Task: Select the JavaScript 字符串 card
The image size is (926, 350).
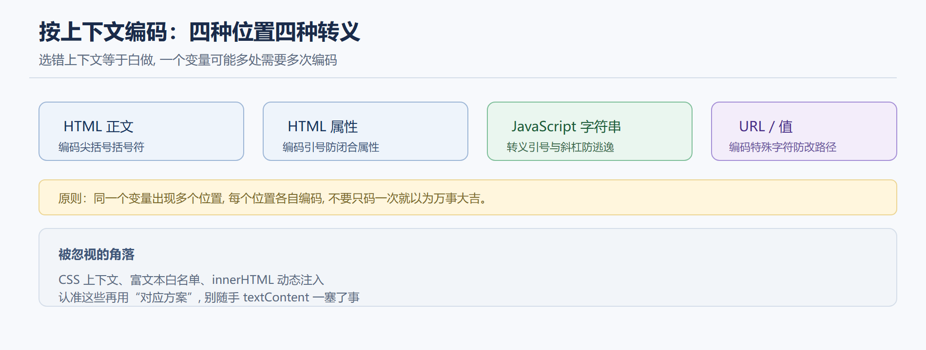Action: [590, 131]
